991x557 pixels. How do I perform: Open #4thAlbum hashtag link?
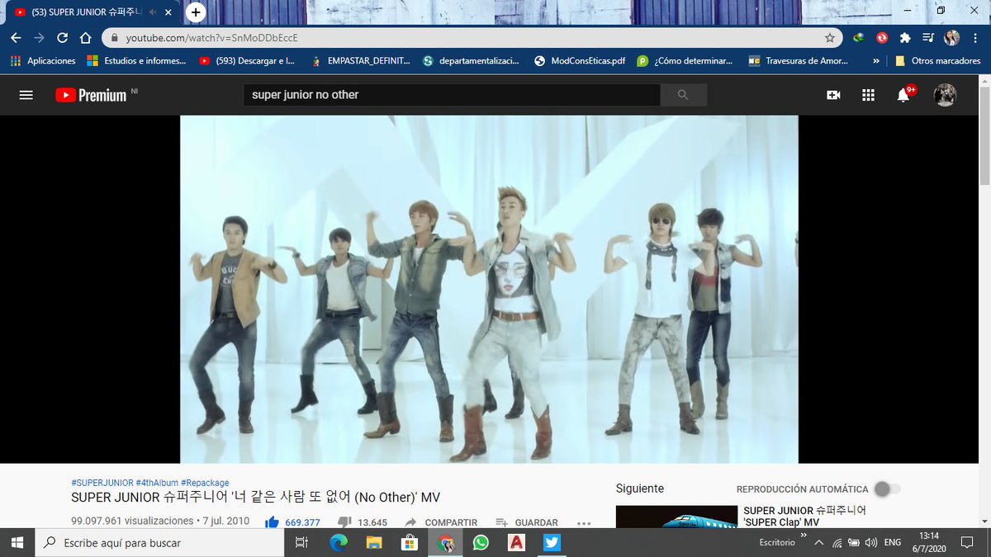tap(157, 483)
